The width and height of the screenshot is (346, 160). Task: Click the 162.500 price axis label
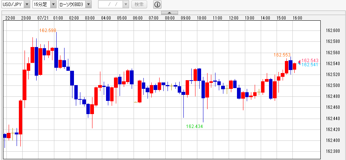(x=333, y=85)
